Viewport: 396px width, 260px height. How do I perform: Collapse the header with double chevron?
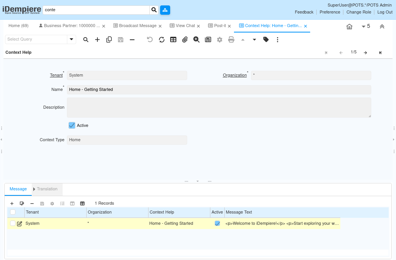(382, 27)
